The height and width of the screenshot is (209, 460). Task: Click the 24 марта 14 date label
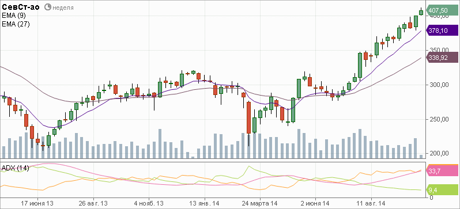[x=260, y=203]
